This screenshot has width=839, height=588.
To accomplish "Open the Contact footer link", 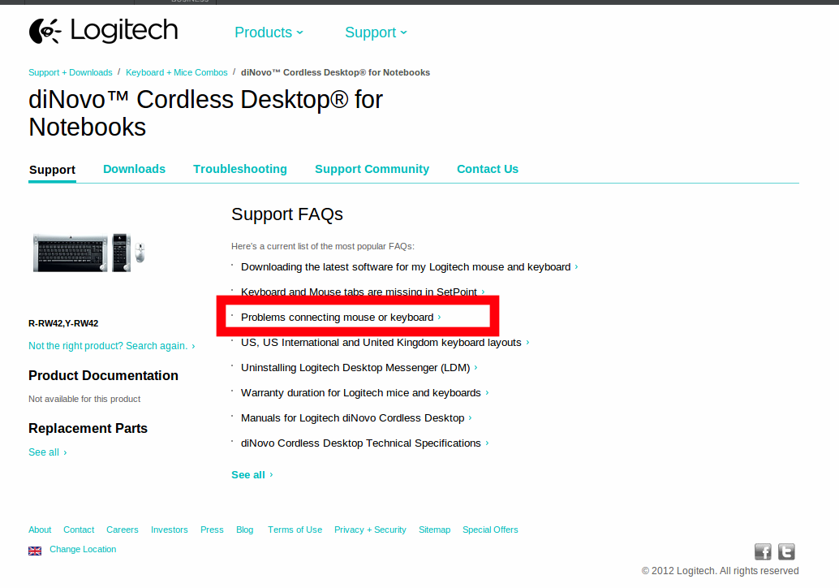I will pos(79,530).
